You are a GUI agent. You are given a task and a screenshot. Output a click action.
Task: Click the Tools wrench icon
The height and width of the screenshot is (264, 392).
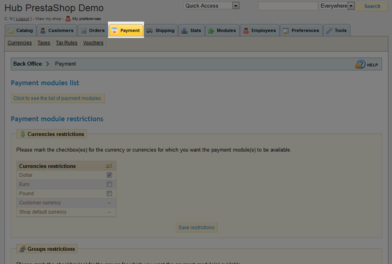coord(329,31)
